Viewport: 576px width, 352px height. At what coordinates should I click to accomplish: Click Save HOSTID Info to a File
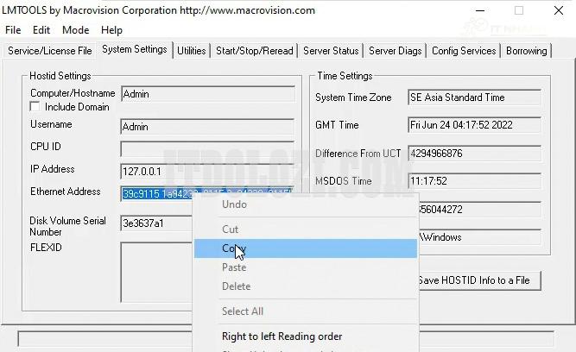[475, 280]
